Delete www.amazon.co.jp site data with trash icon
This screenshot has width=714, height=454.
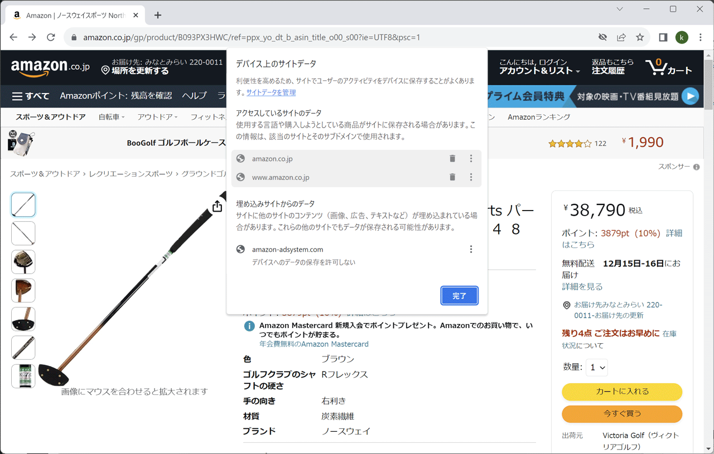pos(452,177)
